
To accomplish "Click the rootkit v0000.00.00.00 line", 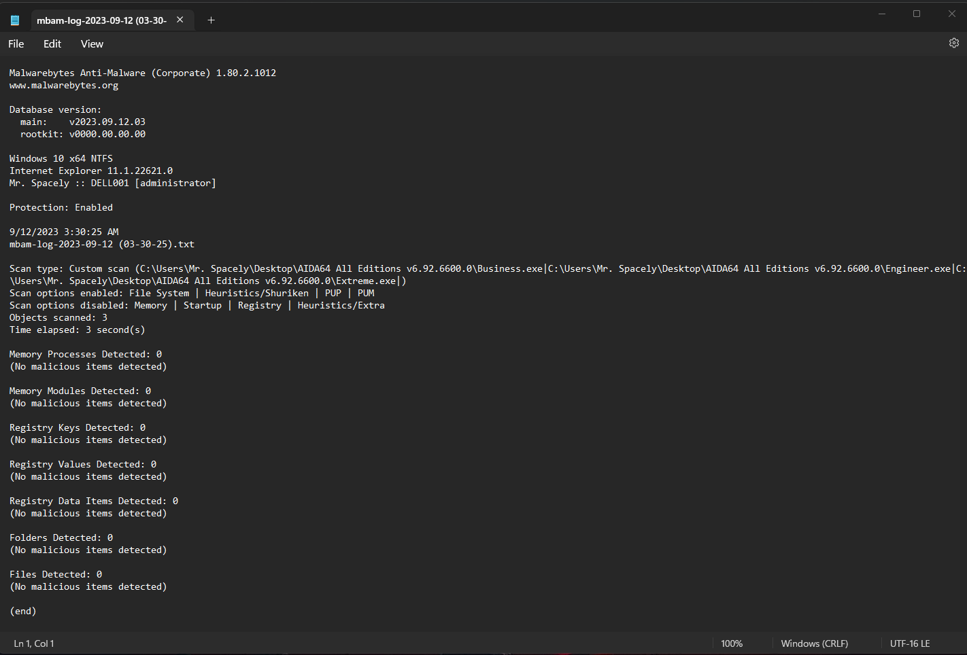I will 83,134.
